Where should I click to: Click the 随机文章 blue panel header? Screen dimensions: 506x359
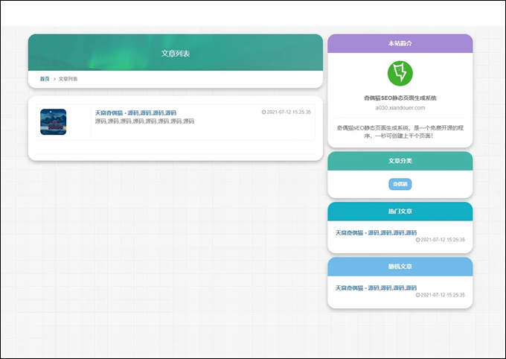click(400, 267)
